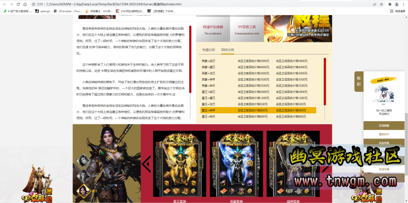The image size is (408, 203).
Task: Open the user profile avatar icon
Action: tap(396, 4)
